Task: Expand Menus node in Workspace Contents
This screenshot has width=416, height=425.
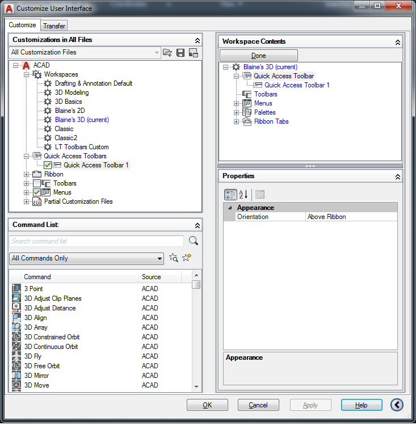Action: (236, 103)
